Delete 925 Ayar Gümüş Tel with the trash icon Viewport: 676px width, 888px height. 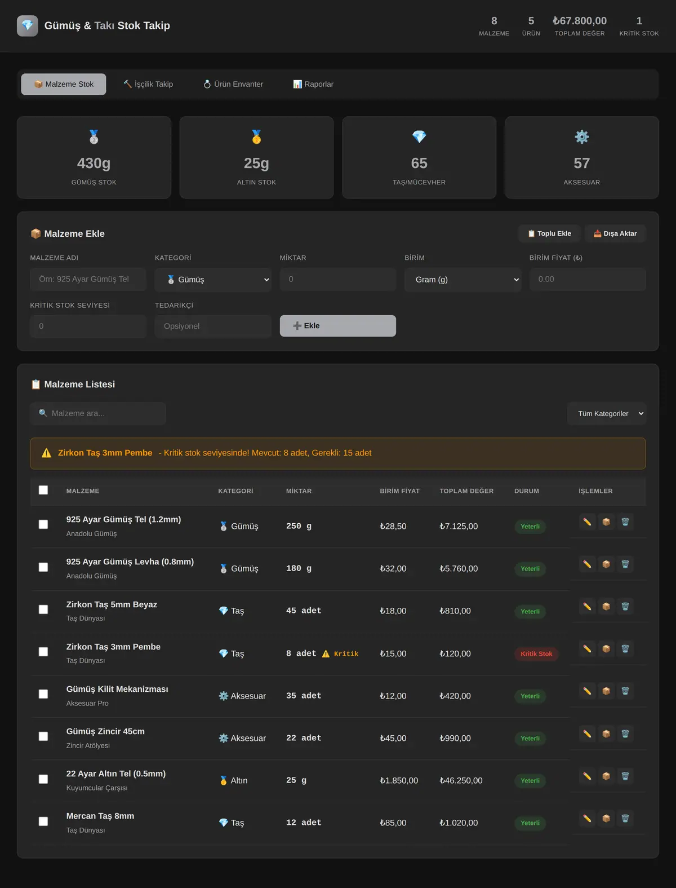625,522
